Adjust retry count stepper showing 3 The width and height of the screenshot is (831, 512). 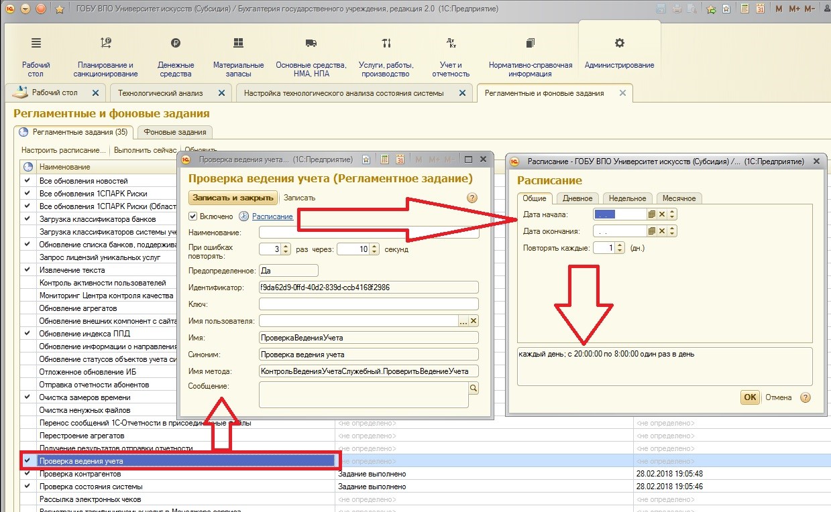click(x=286, y=249)
